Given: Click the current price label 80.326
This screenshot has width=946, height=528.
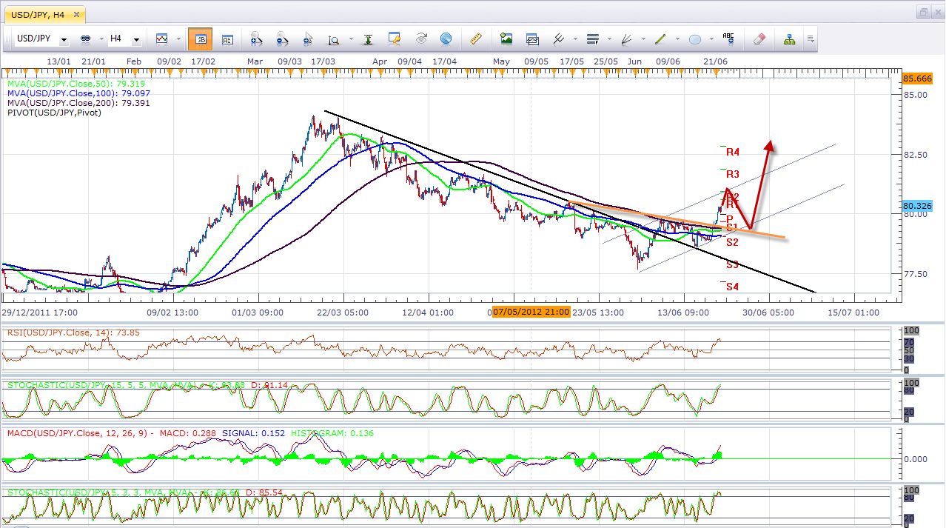Looking at the screenshot, I should 916,205.
